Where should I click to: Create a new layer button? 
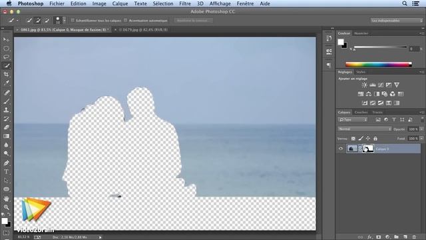pos(405,237)
